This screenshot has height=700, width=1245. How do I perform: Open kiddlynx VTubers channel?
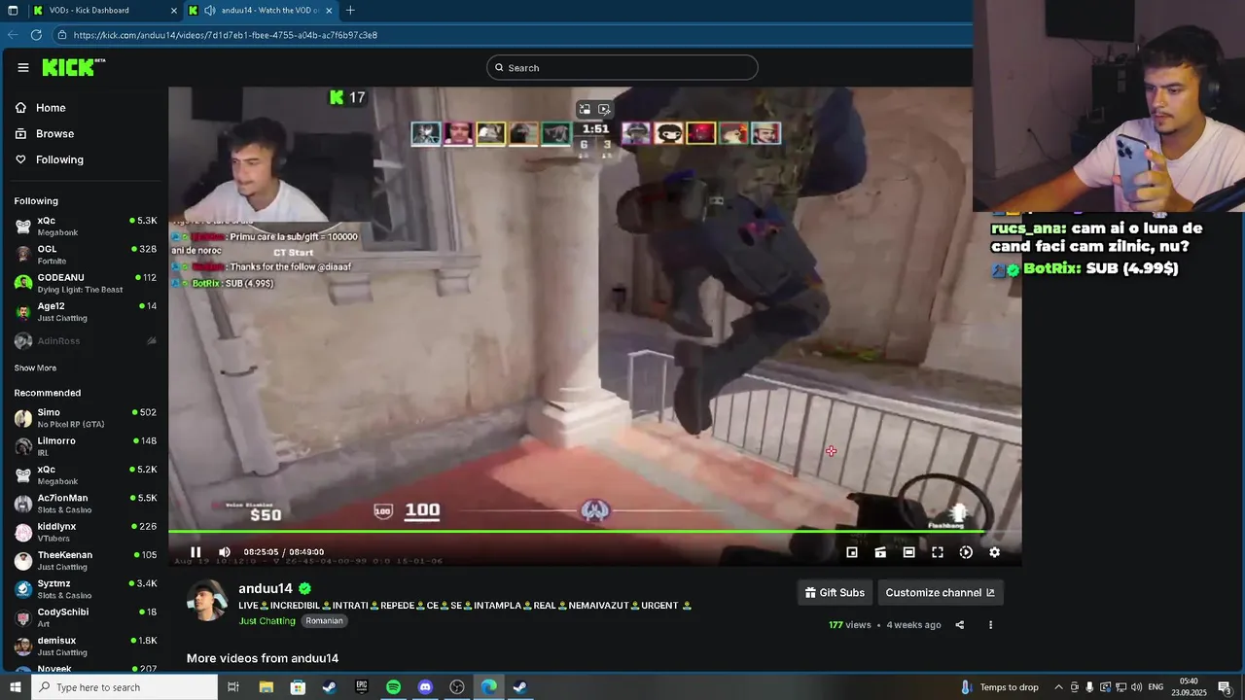pyautogui.click(x=85, y=532)
